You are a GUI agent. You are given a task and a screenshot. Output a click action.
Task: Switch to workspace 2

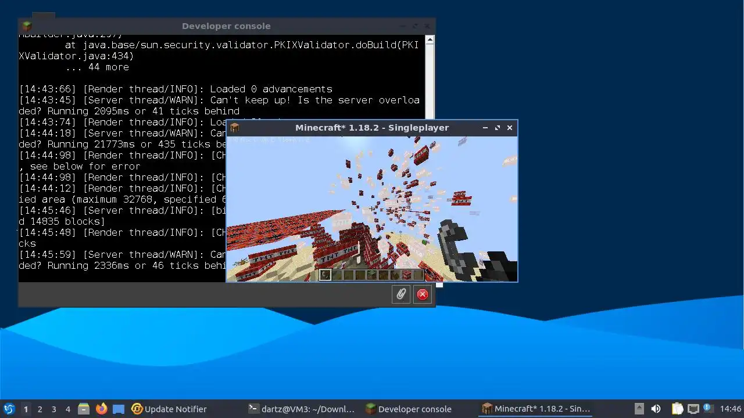[x=40, y=409]
